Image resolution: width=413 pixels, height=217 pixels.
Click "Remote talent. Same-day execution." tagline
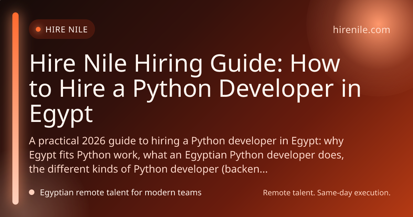[x=327, y=193]
